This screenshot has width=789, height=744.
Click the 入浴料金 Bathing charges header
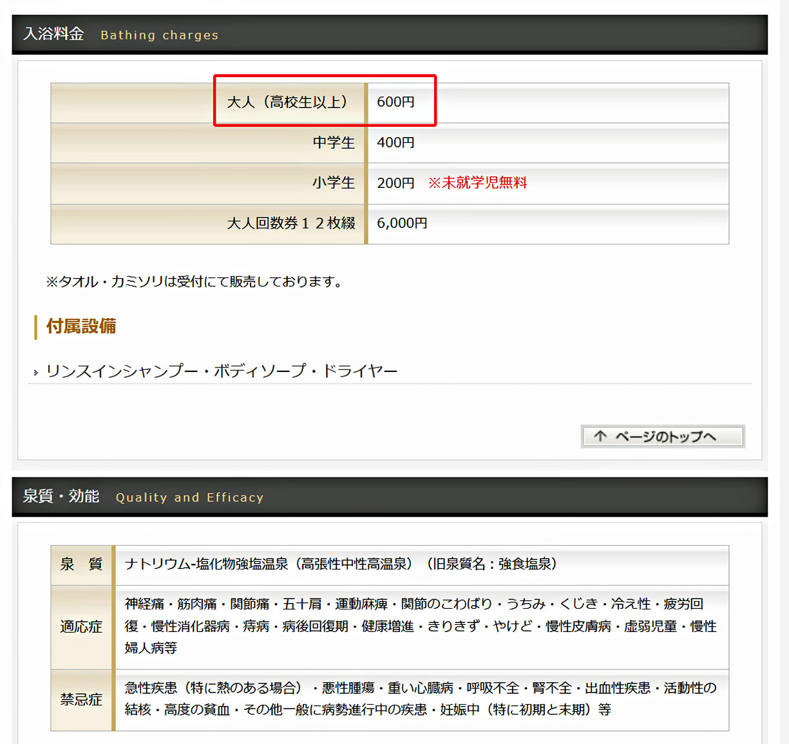pyautogui.click(x=121, y=34)
